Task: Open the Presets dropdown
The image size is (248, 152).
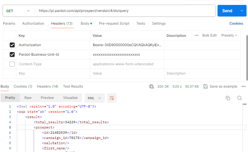Action: click(x=229, y=35)
